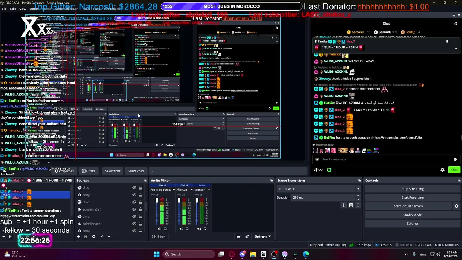This screenshot has width=462, height=260.
Task: Expand the Audio du bureau channel menu arrow
Action: 174,190
